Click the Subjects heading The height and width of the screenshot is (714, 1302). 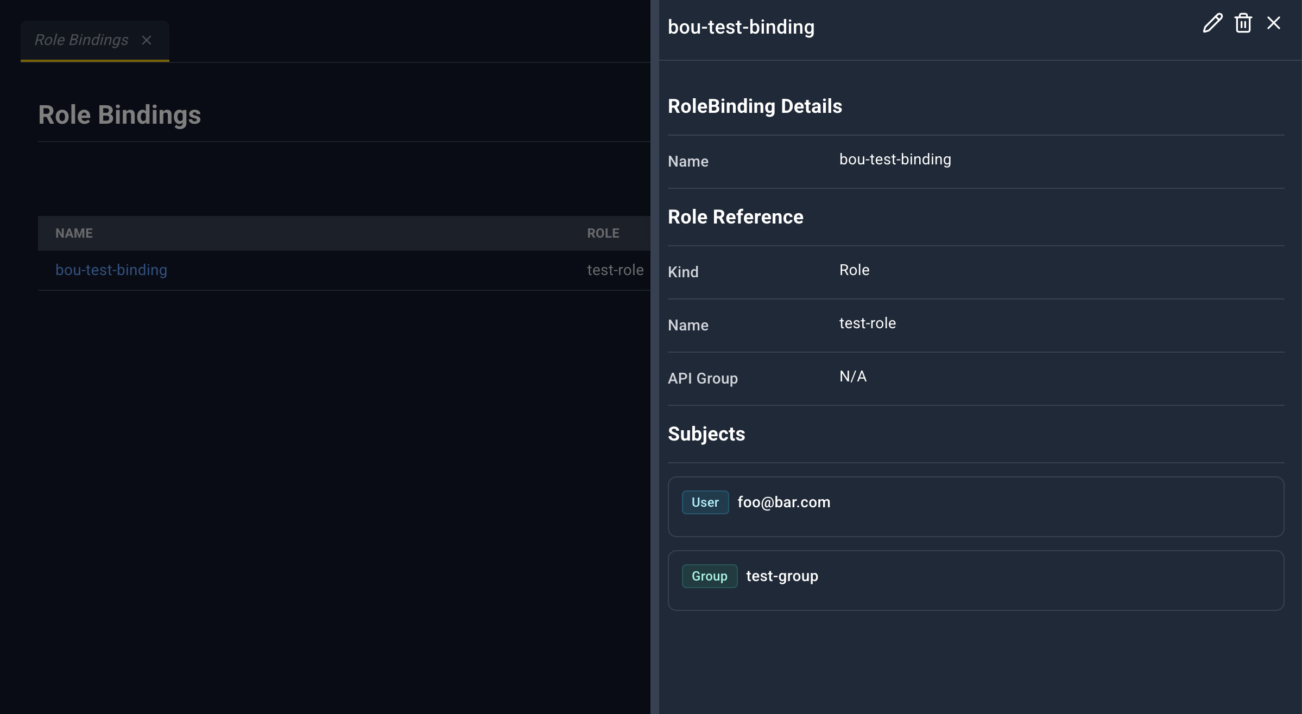706,434
